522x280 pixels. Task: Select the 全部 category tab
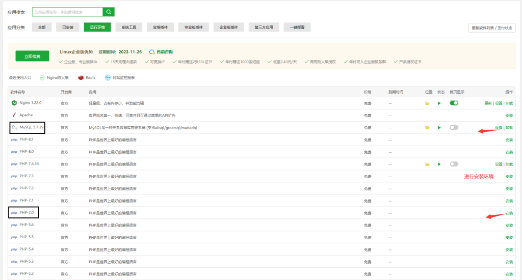[42, 27]
